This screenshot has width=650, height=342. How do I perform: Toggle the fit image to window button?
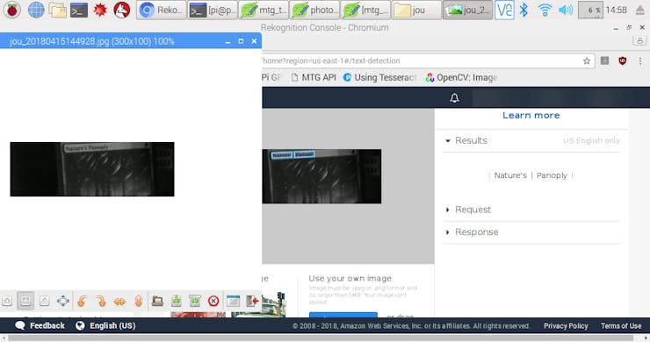click(x=25, y=301)
